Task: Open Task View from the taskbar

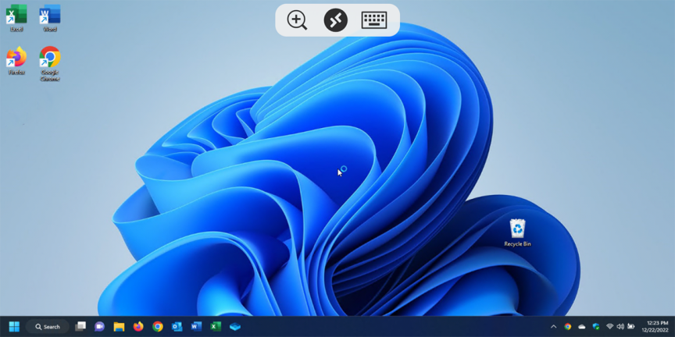Action: [x=80, y=327]
